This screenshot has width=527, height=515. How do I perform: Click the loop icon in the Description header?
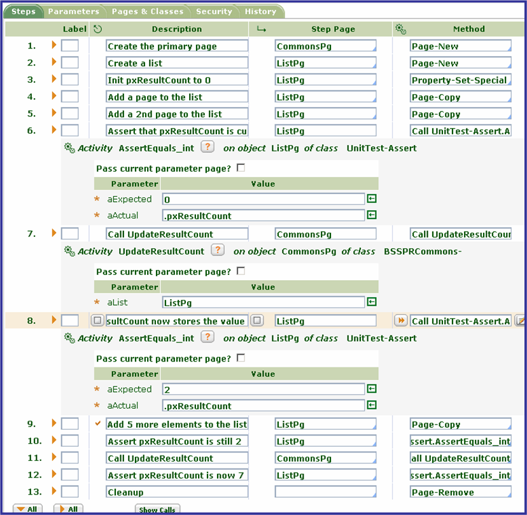click(97, 29)
